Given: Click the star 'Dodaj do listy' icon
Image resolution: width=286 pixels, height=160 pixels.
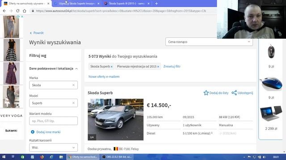Looking at the screenshot, I should point(206,93).
